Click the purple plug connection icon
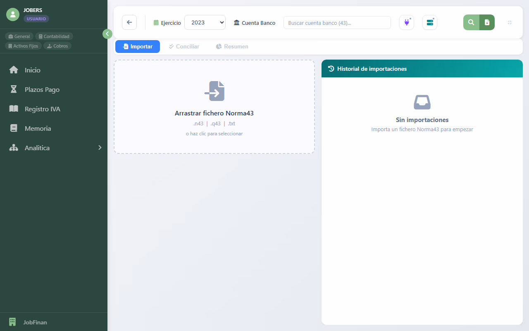This screenshot has height=331, width=529. (407, 22)
